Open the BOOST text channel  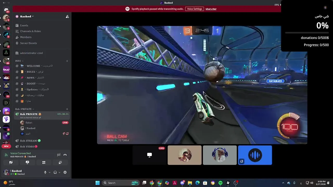[42, 84]
